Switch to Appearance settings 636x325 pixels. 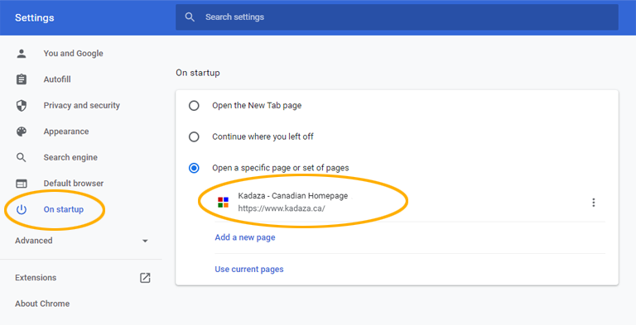(x=66, y=131)
